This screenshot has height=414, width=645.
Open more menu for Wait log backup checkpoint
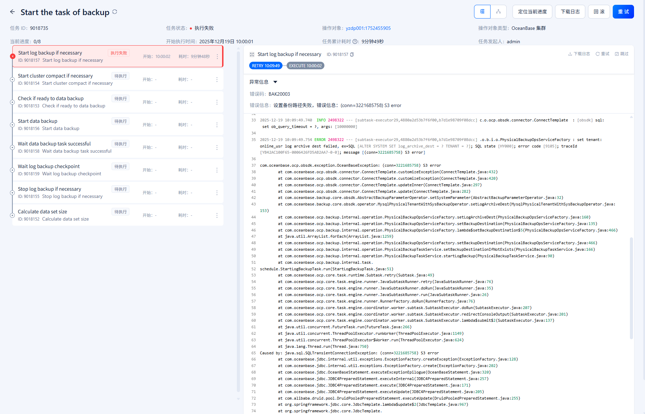pyautogui.click(x=217, y=170)
